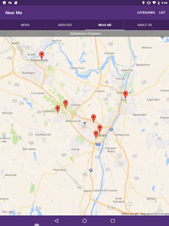Tap the Castleton-On-Hudson map label
The height and width of the screenshot is (226, 169).
[x=105, y=191]
